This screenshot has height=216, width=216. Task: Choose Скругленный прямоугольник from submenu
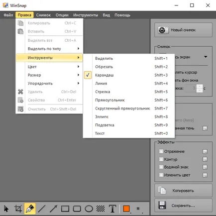129,108
